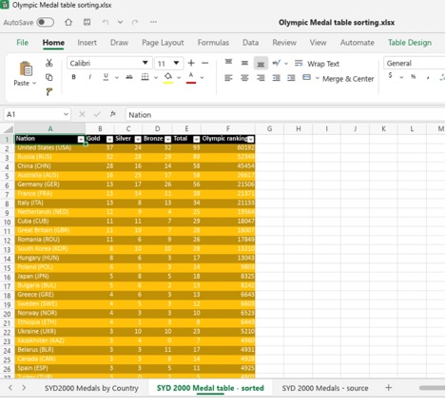The image size is (446, 406).
Task: Apply percent style format
Action: (x=413, y=76)
